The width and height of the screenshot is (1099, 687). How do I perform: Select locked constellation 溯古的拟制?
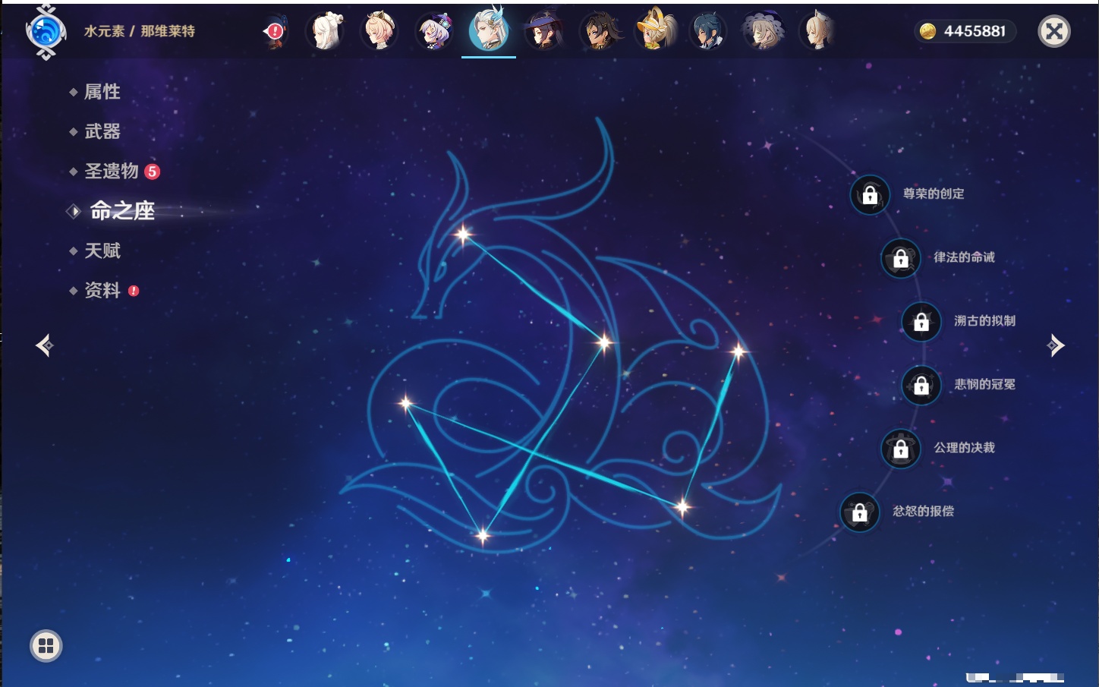click(921, 322)
